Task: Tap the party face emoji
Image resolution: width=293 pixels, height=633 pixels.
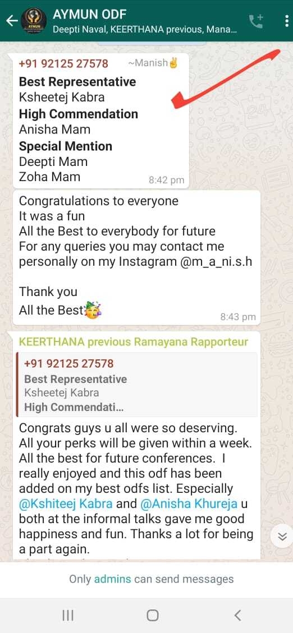Action: 93,310
